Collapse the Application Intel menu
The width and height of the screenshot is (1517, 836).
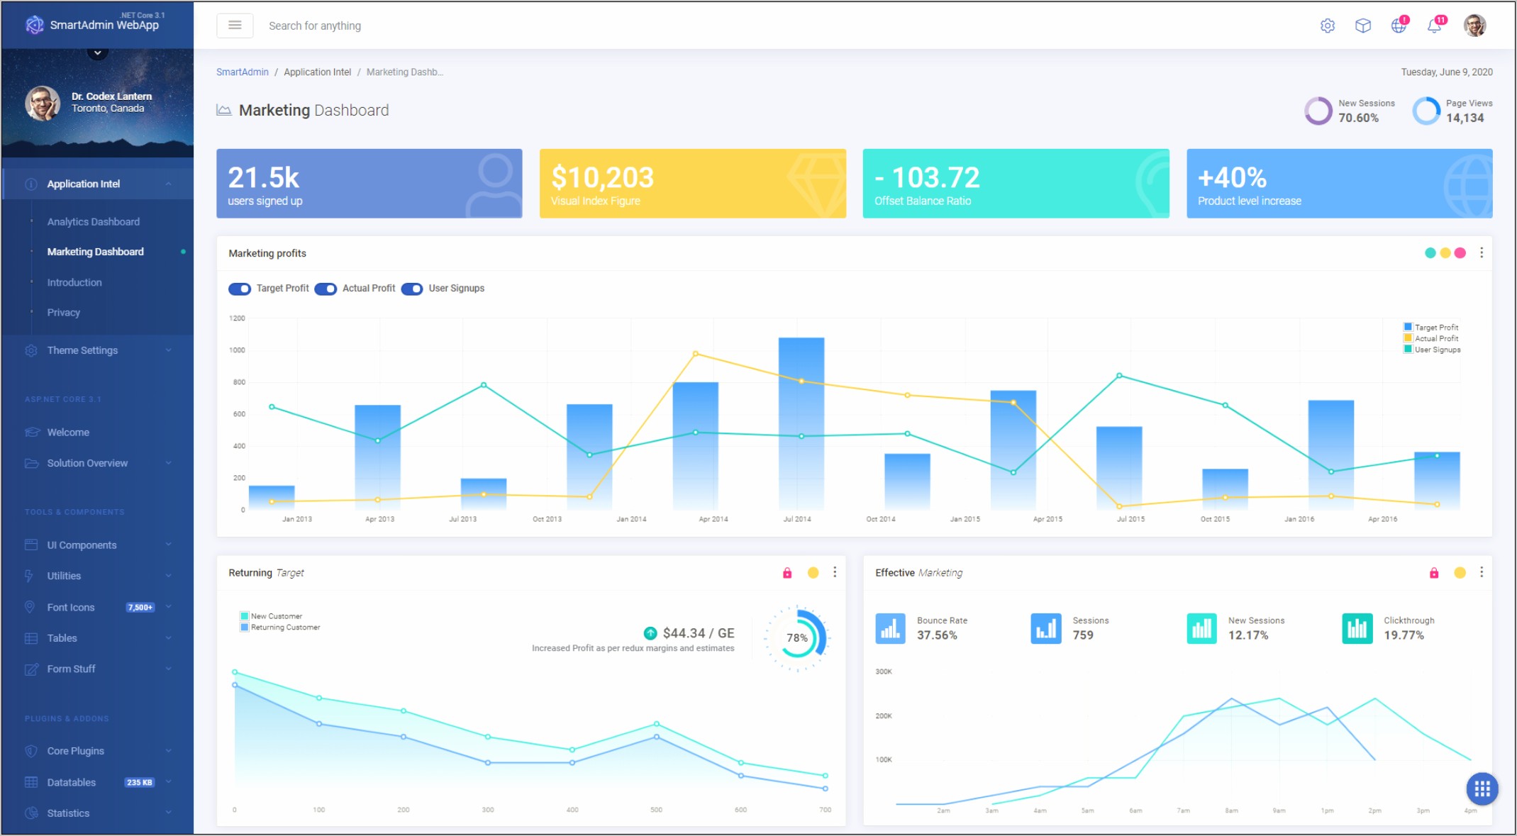point(98,184)
